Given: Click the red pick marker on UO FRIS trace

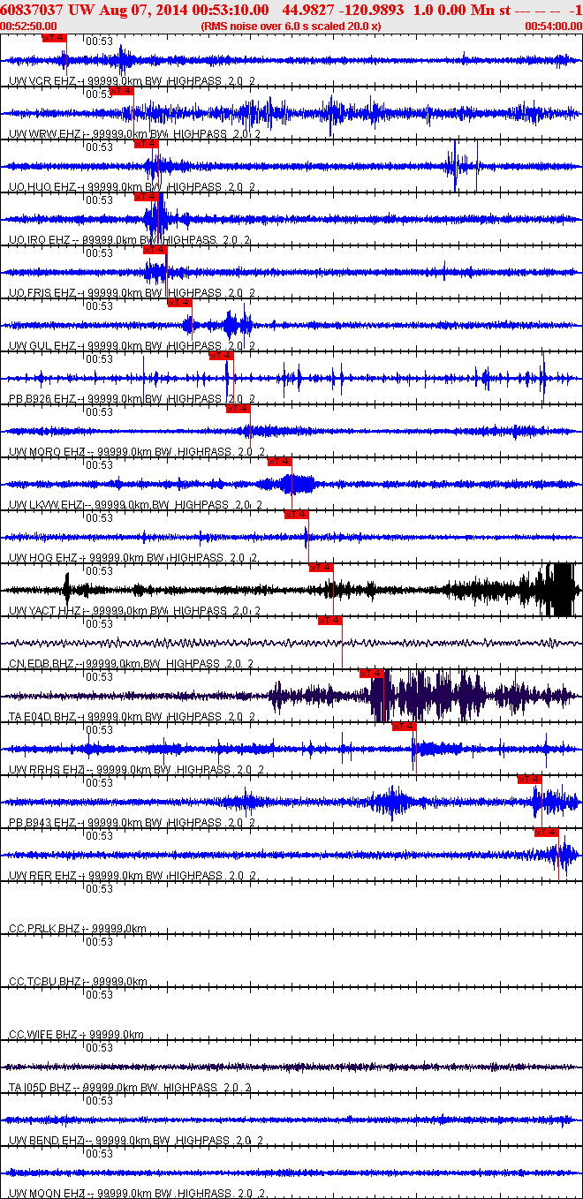Looking at the screenshot, I should (155, 250).
